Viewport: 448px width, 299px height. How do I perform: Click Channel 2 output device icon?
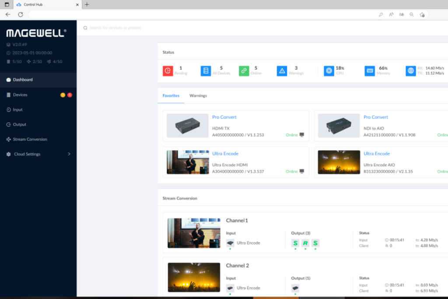point(295,288)
